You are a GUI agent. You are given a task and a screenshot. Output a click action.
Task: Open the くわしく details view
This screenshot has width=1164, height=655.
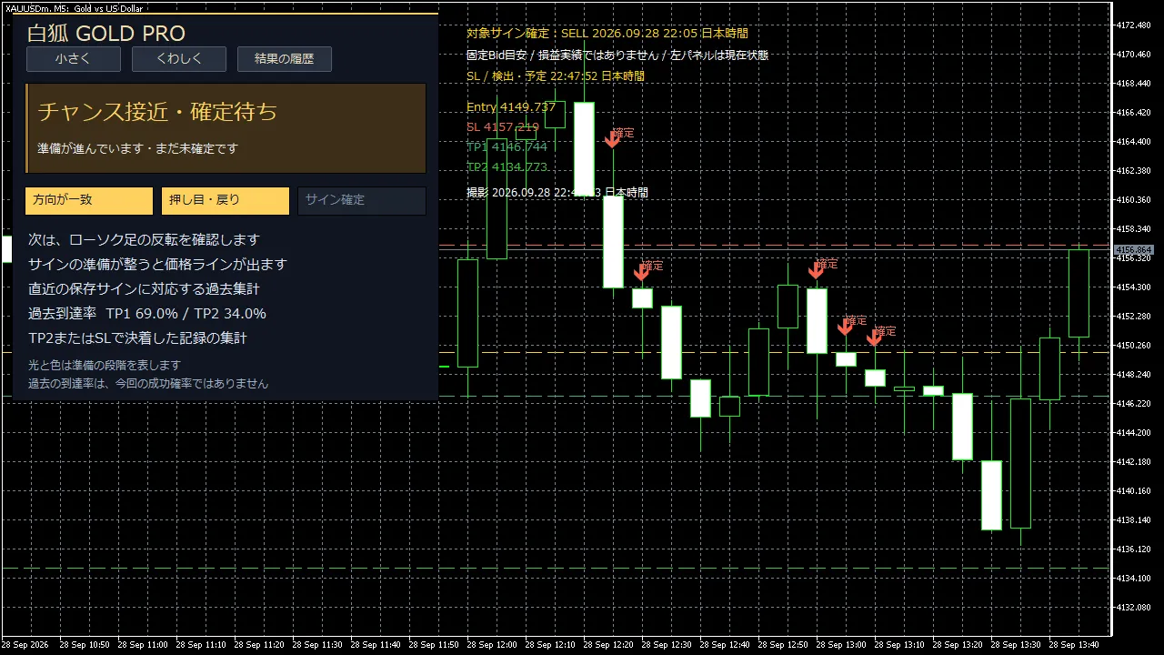179,59
